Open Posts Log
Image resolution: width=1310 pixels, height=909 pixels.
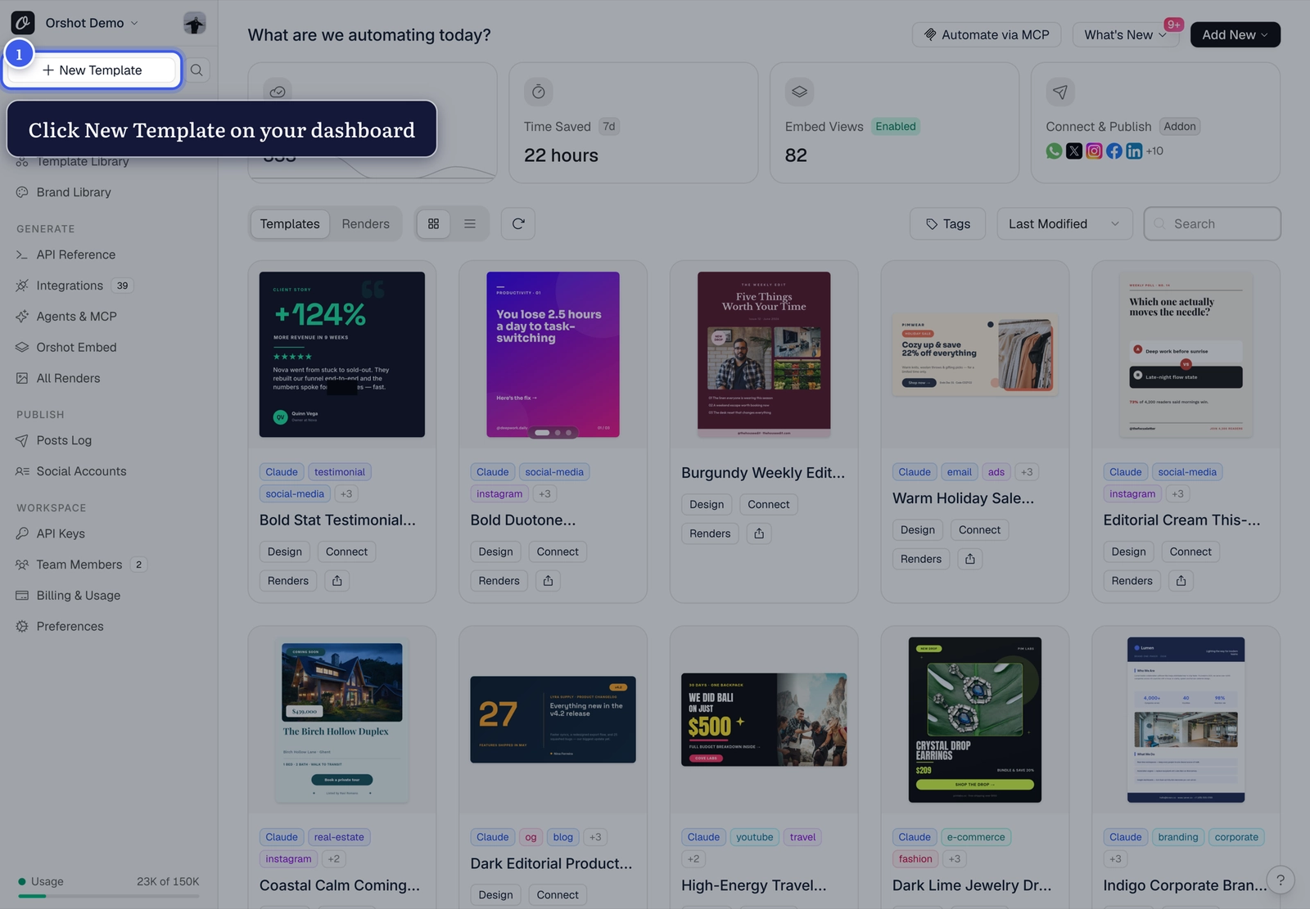(x=64, y=441)
